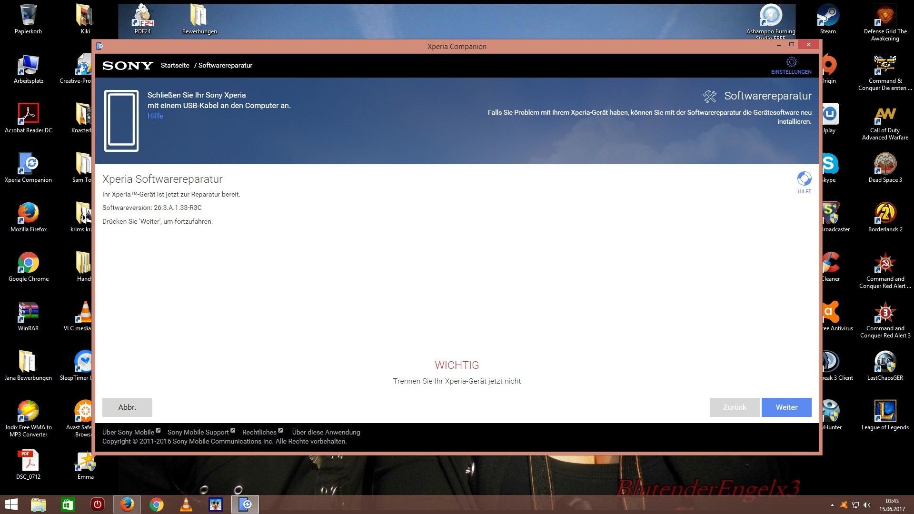914x514 pixels.
Task: Launch Command & Conquer Die ersten shortcut
Action: [x=885, y=72]
